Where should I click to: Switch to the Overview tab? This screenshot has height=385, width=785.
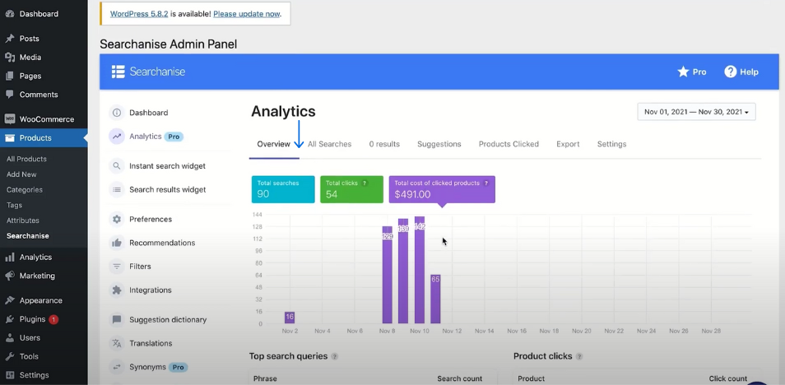273,144
